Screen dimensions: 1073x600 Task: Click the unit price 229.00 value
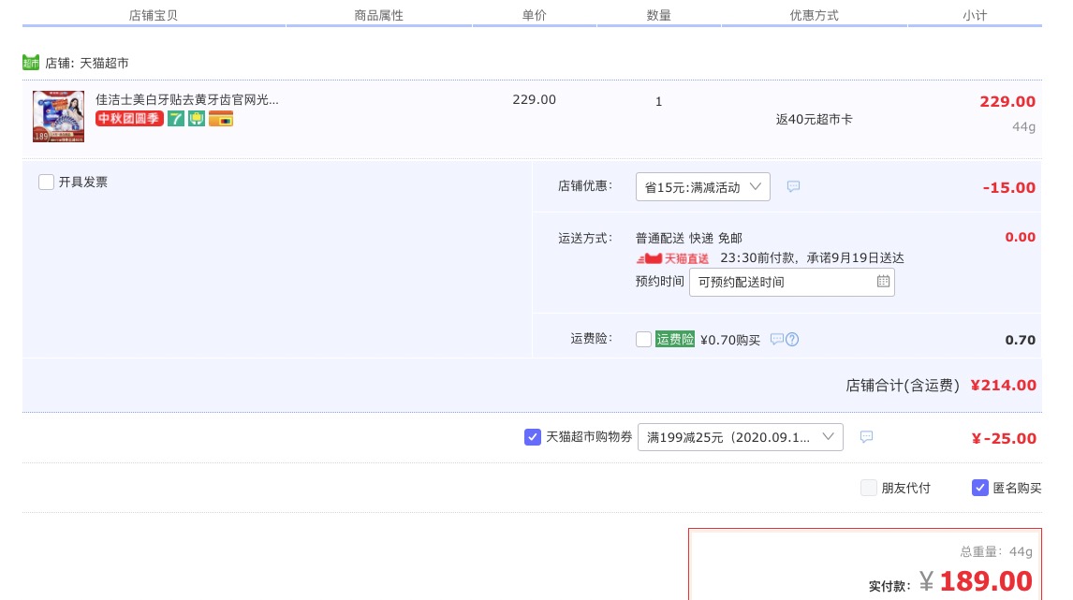click(x=534, y=100)
